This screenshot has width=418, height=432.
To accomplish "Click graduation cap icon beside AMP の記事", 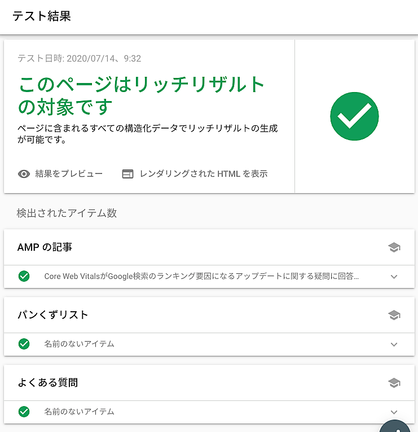I will pyautogui.click(x=394, y=247).
